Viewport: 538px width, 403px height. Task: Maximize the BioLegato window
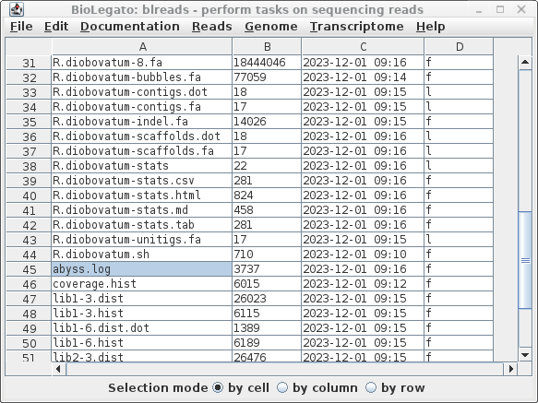[x=500, y=9]
